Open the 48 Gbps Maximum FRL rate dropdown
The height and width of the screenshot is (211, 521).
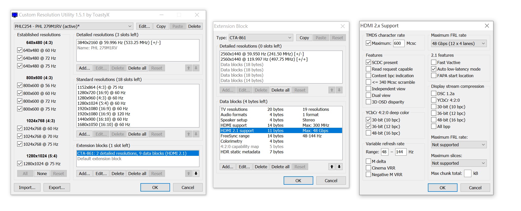(459, 44)
